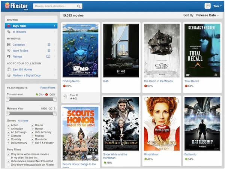The image size is (225, 169).
Task: Click the Collection film icon
Action: [9, 45]
